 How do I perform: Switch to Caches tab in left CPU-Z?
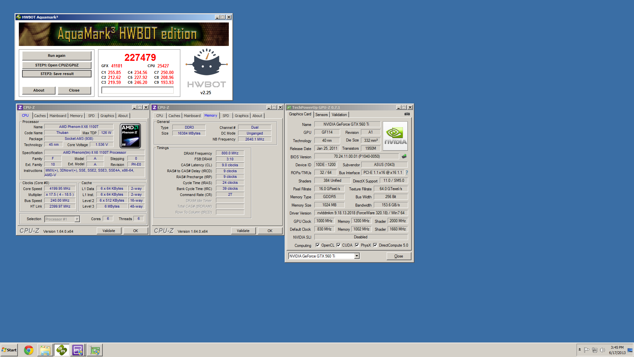(x=40, y=116)
